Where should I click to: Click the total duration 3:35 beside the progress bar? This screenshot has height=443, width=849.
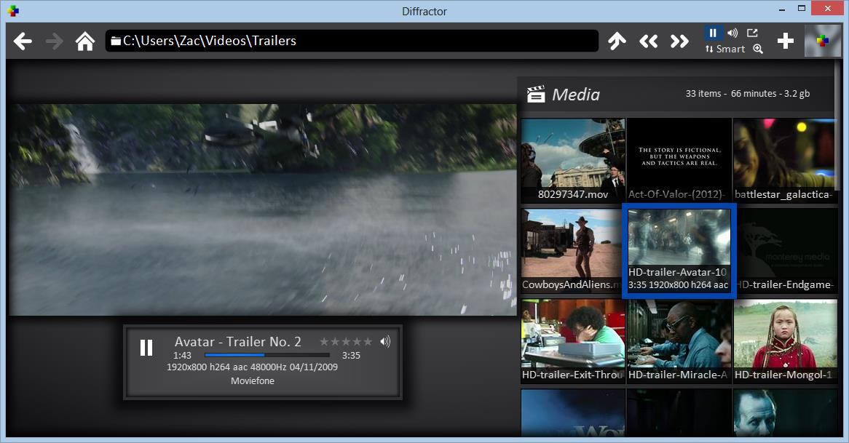pos(351,356)
